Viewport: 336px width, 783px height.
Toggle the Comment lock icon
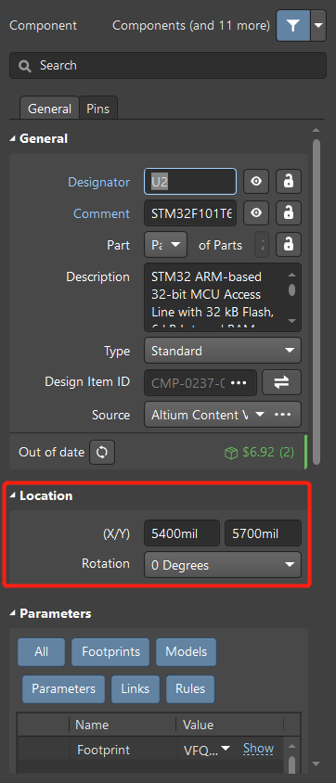point(289,213)
